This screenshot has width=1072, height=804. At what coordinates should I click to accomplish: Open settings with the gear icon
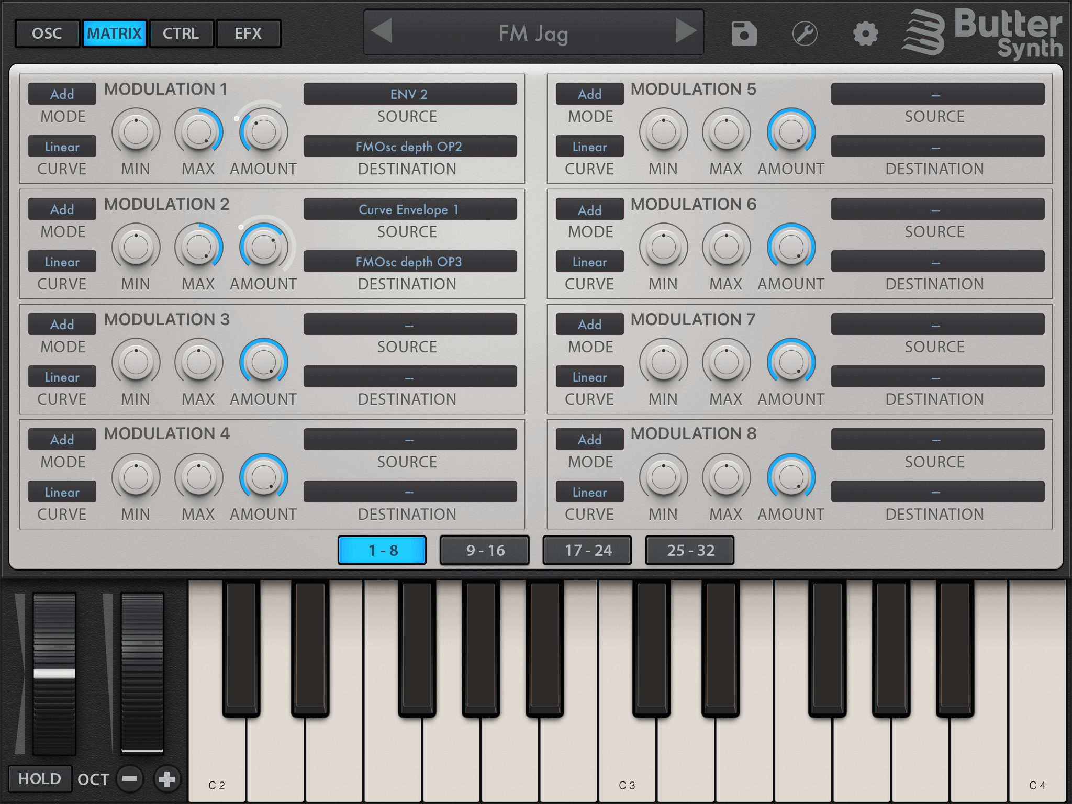[x=865, y=34]
